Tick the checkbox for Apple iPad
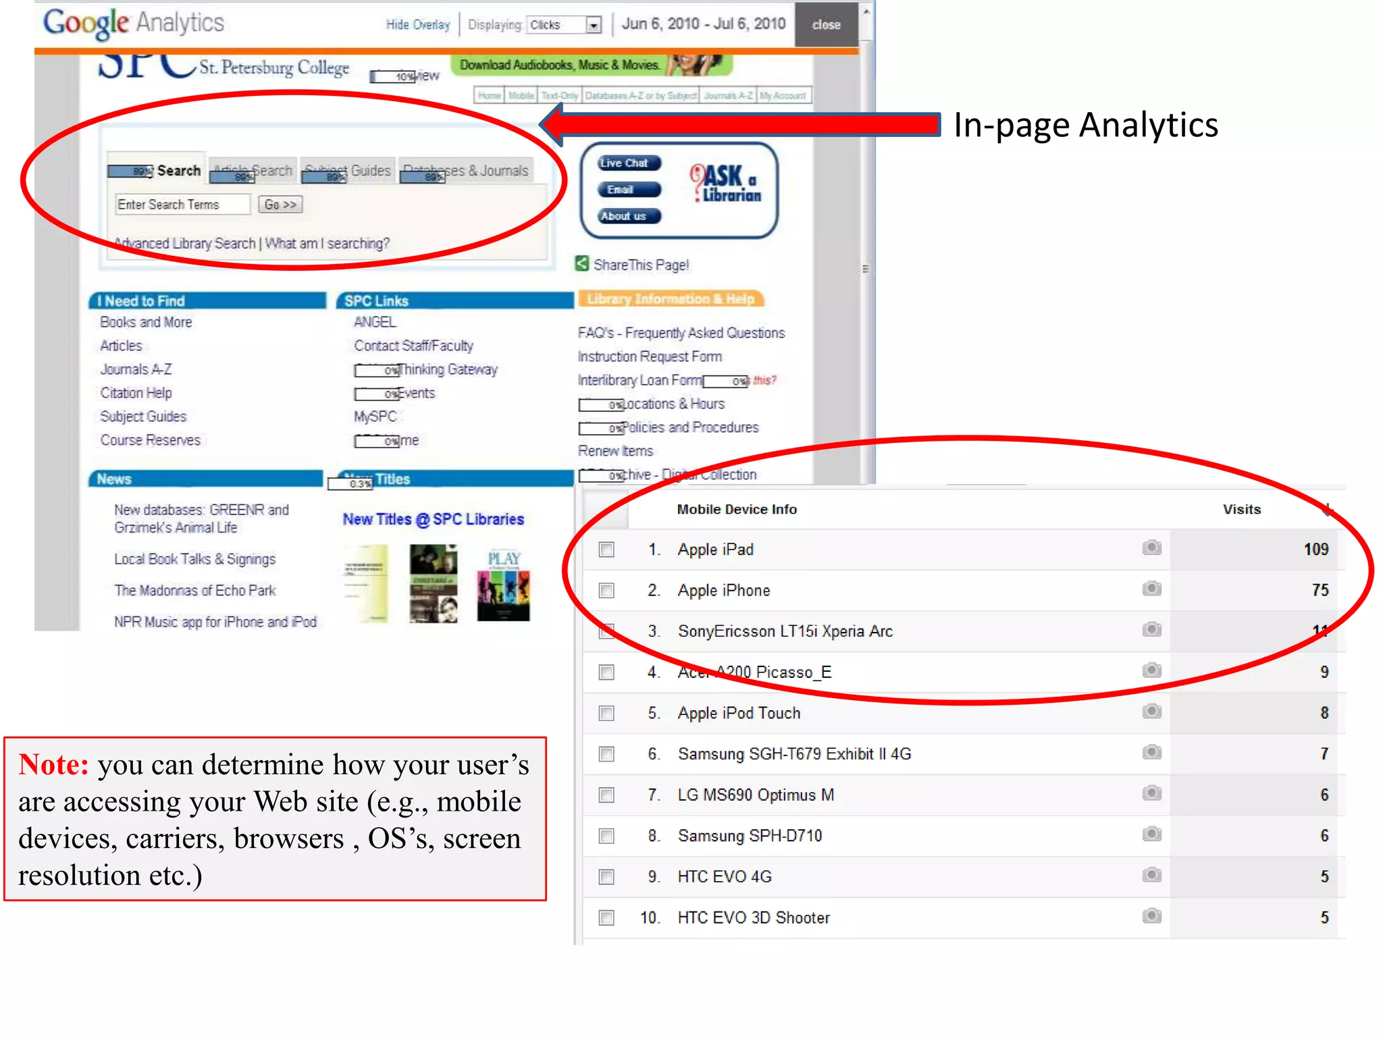The image size is (1383, 1037). tap(606, 550)
